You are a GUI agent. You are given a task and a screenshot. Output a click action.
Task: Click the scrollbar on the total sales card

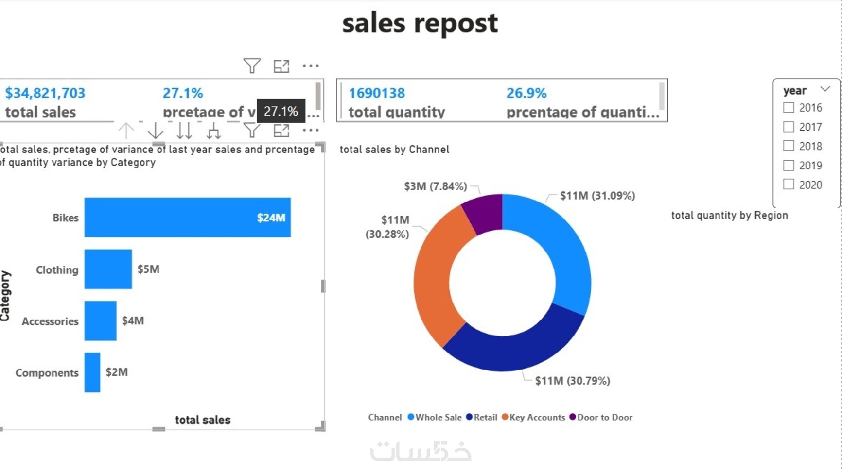click(x=318, y=96)
